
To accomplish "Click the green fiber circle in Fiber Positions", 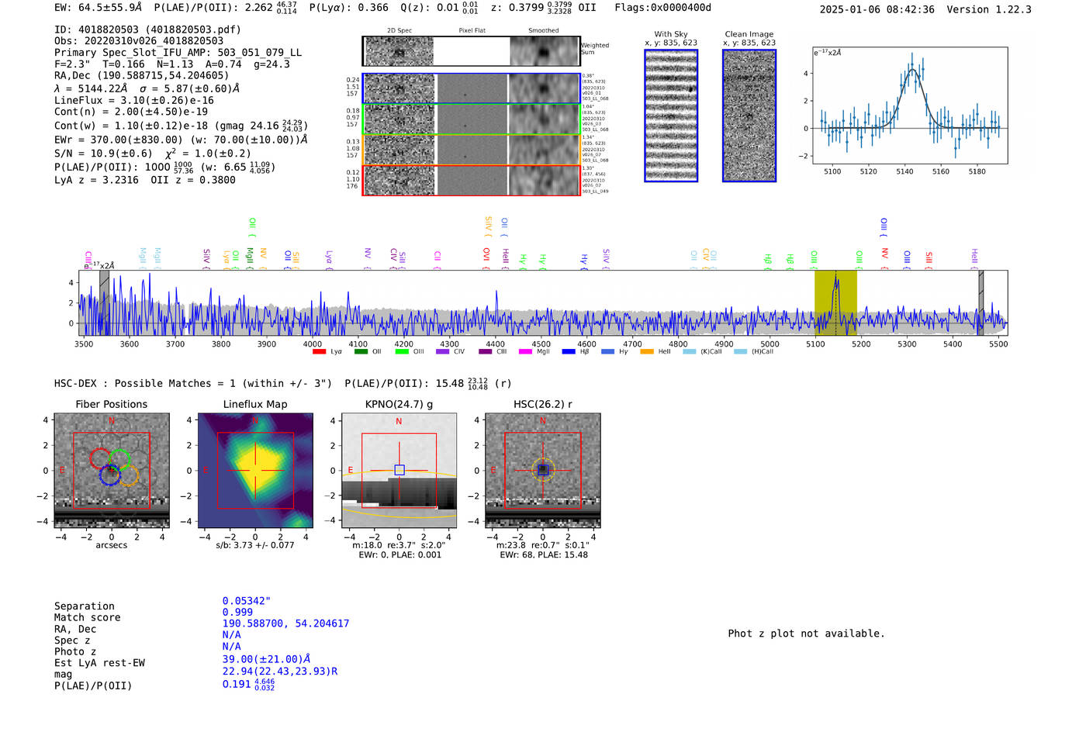I will pyautogui.click(x=119, y=459).
